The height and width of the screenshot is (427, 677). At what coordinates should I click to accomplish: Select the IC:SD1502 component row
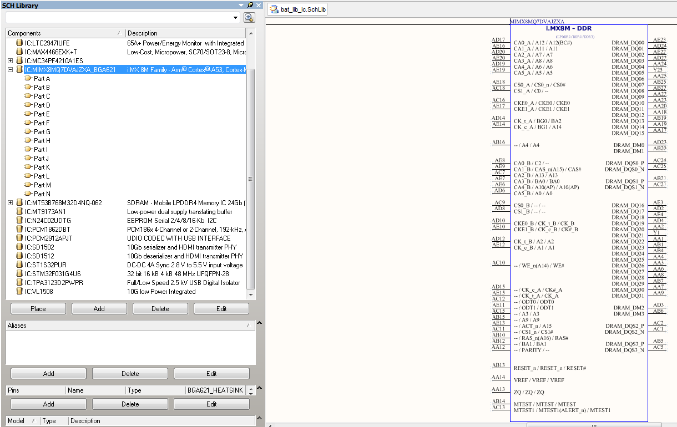click(126, 247)
